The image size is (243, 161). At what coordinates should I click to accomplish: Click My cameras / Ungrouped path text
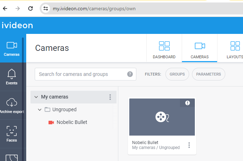tap(156, 148)
